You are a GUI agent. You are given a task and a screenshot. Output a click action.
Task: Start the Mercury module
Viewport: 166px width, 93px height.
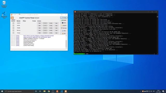click(x=39, y=30)
